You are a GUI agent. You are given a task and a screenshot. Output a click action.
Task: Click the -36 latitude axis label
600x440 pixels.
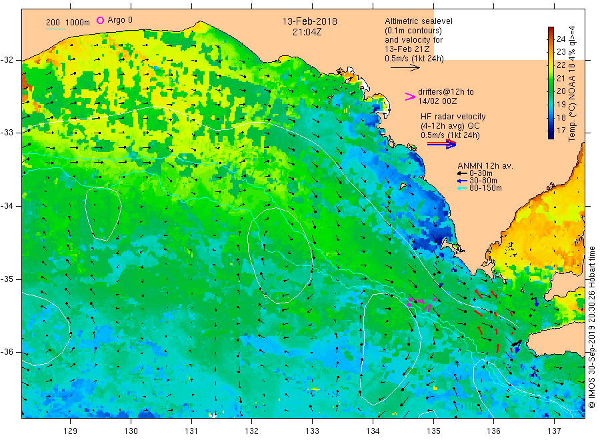tap(7, 352)
